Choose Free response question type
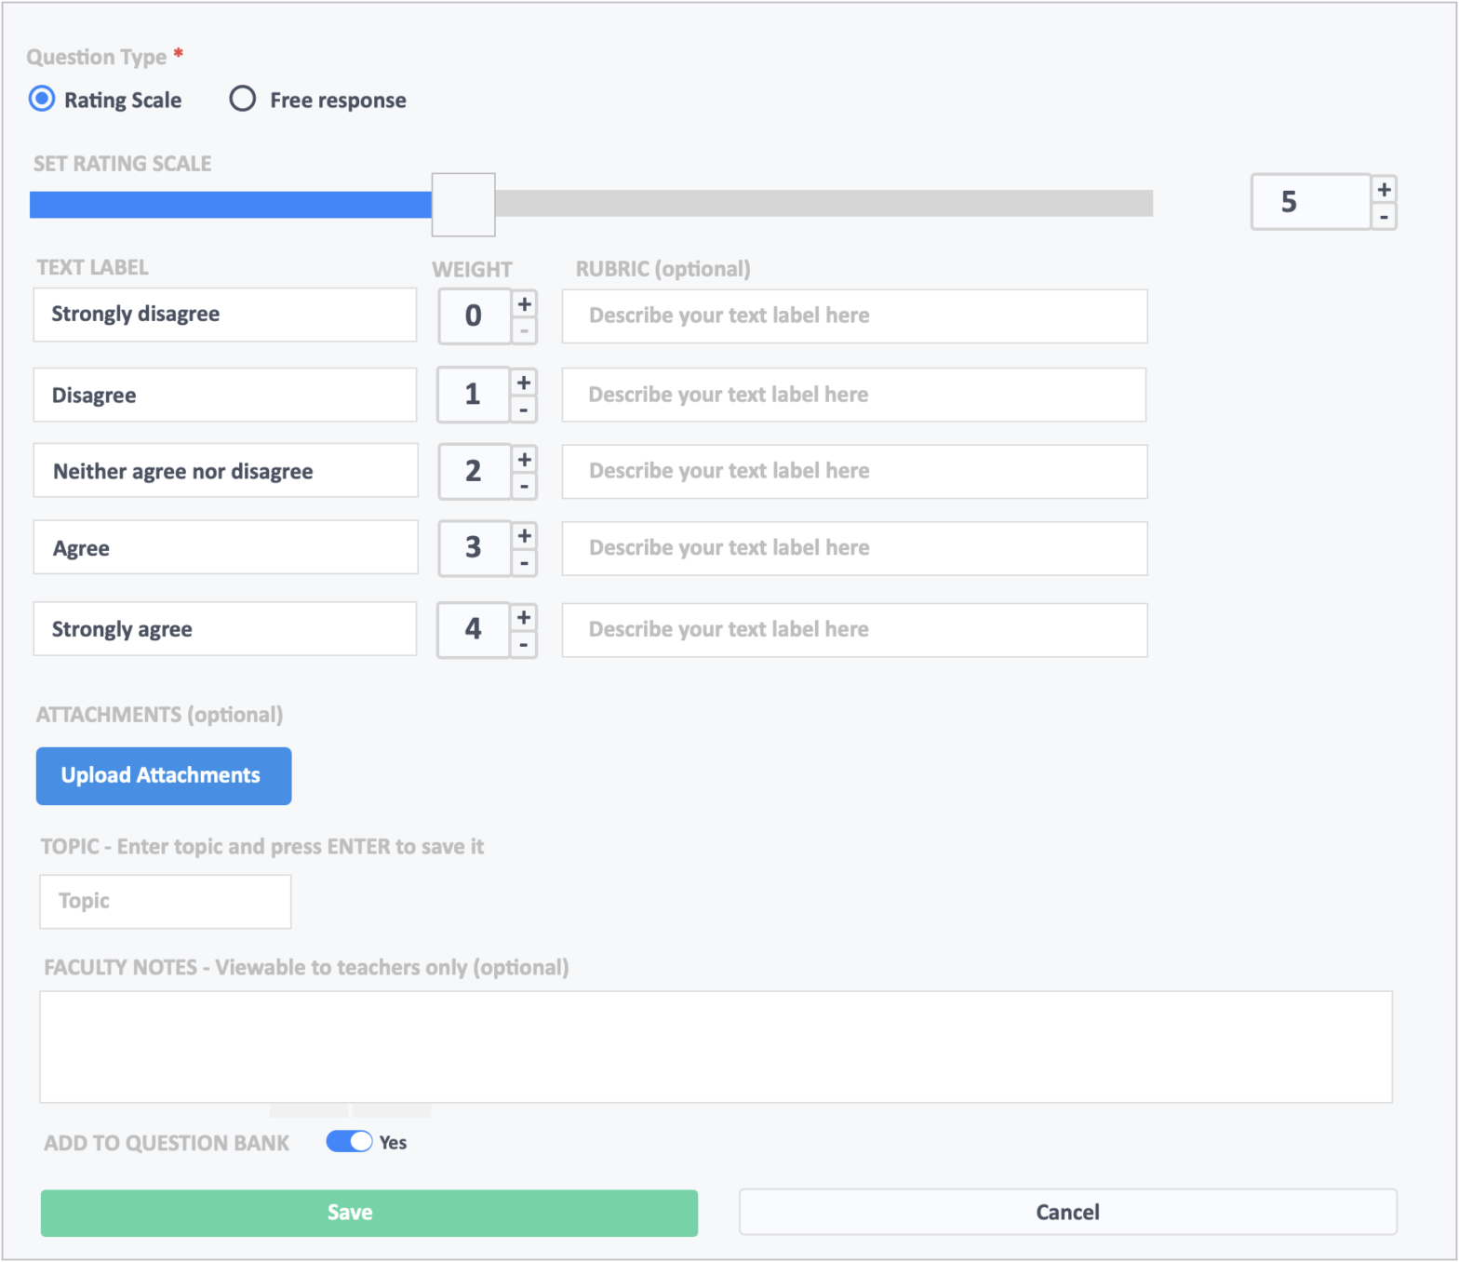Screen dimensions: 1459x1262 tap(243, 99)
